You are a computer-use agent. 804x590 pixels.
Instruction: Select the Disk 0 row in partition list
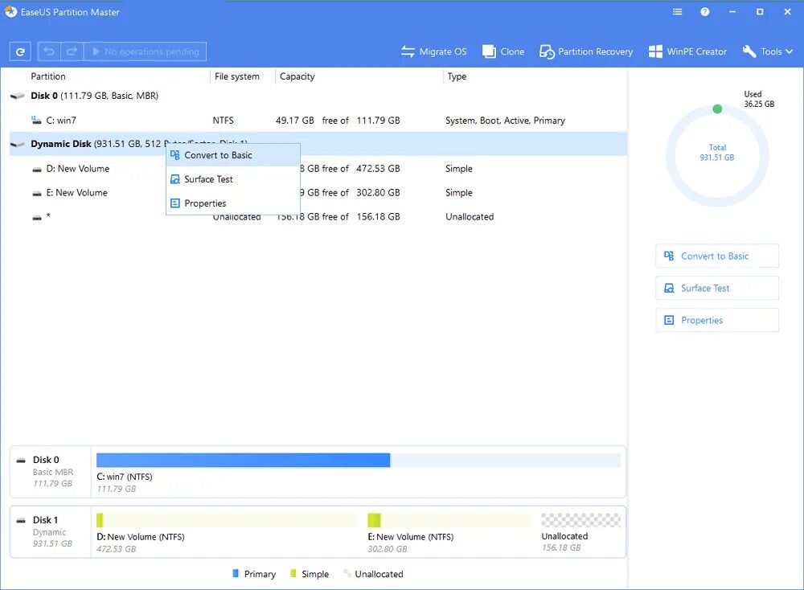(318, 96)
